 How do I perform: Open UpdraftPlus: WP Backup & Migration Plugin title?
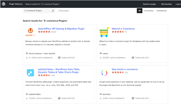click(x=61, y=29)
